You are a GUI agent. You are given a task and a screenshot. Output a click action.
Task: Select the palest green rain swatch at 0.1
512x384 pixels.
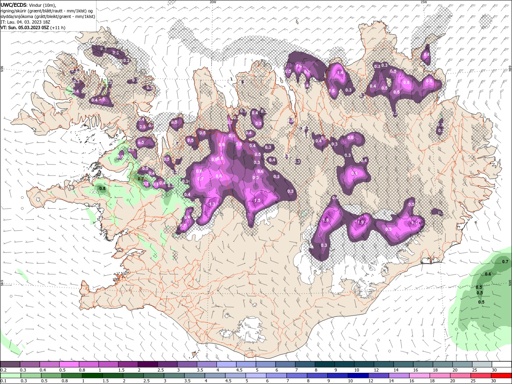click(x=10, y=376)
